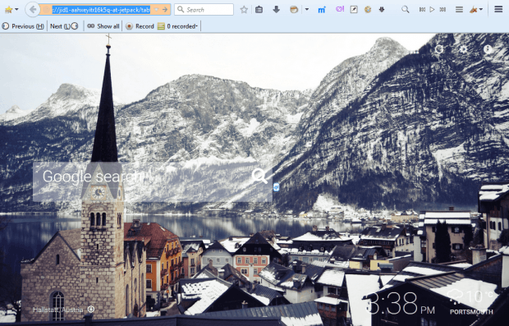The image size is (509, 326).
Task: Click the 3:38 PM clock display
Action: coord(401,304)
